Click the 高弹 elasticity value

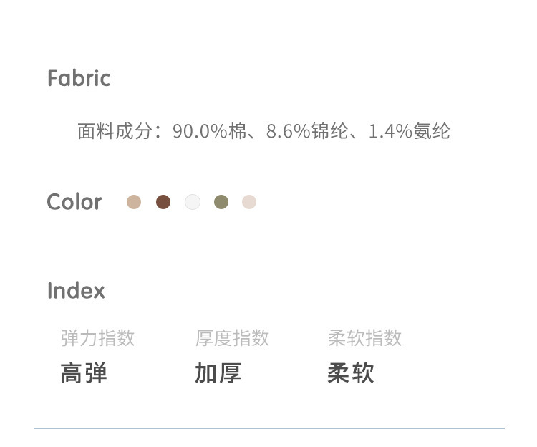click(84, 373)
